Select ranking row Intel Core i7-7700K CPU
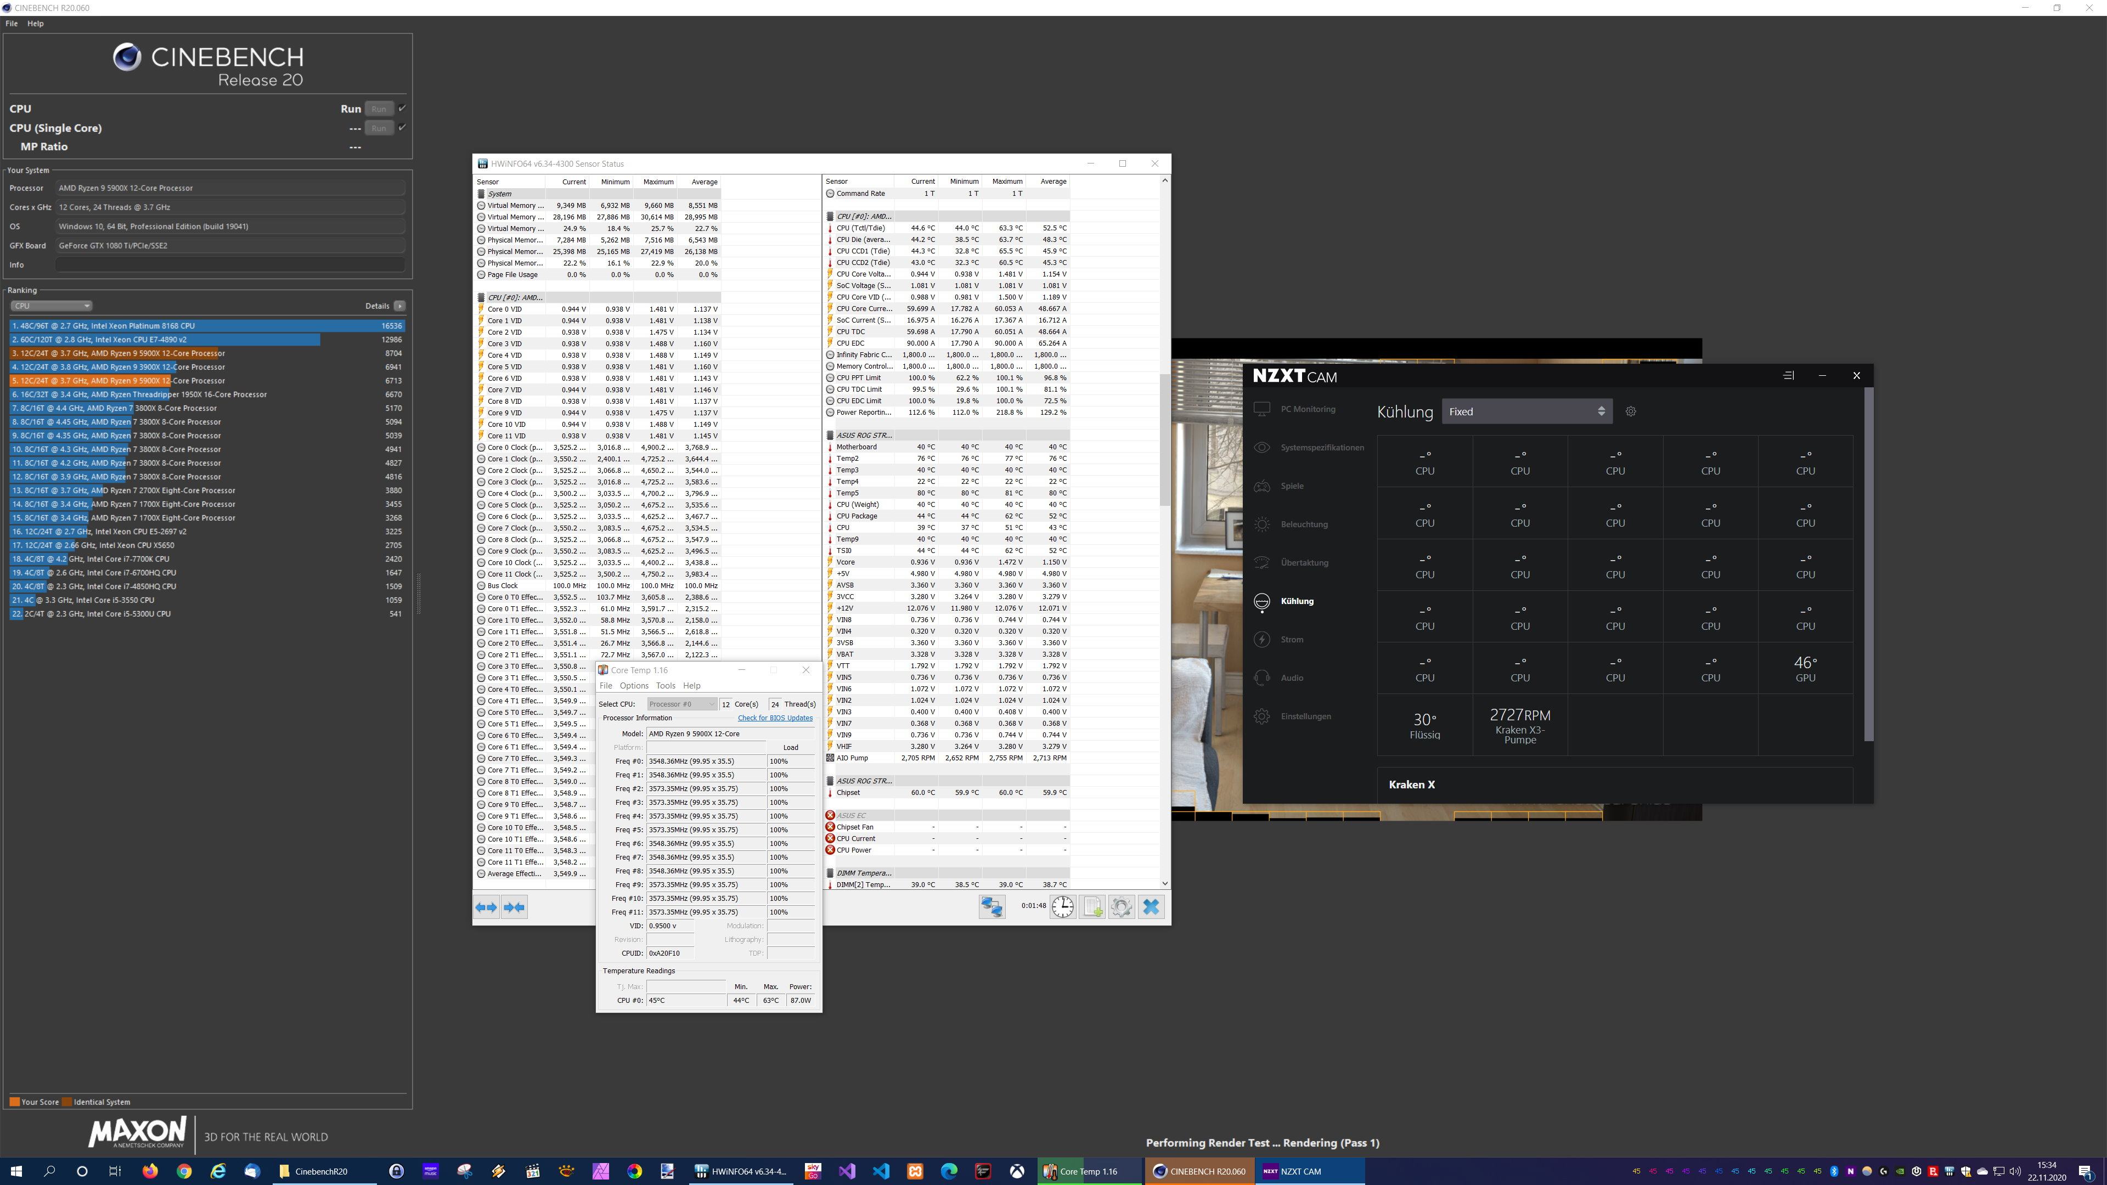Screen dimensions: 2107x1185 208,560
